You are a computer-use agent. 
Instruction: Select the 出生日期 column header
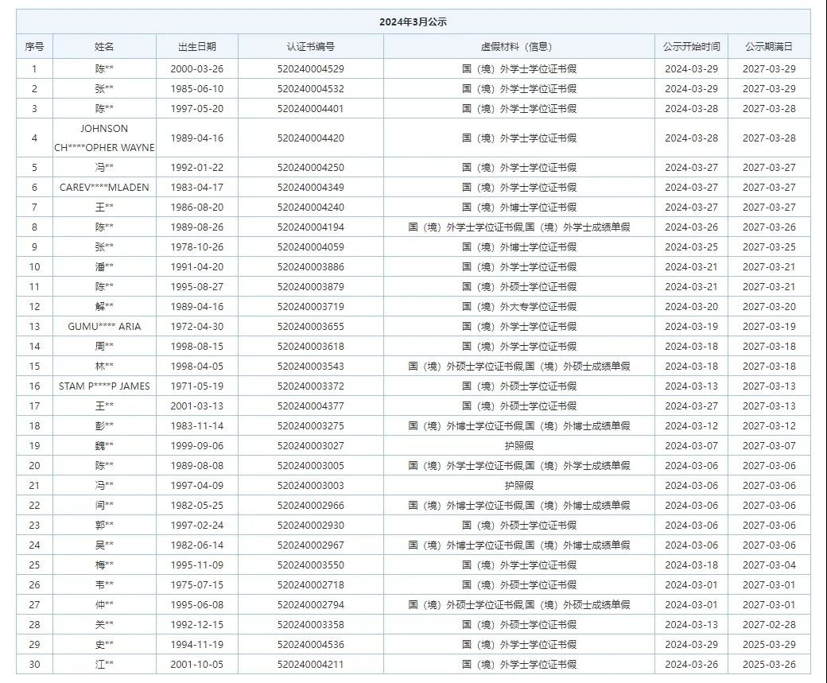pos(196,46)
